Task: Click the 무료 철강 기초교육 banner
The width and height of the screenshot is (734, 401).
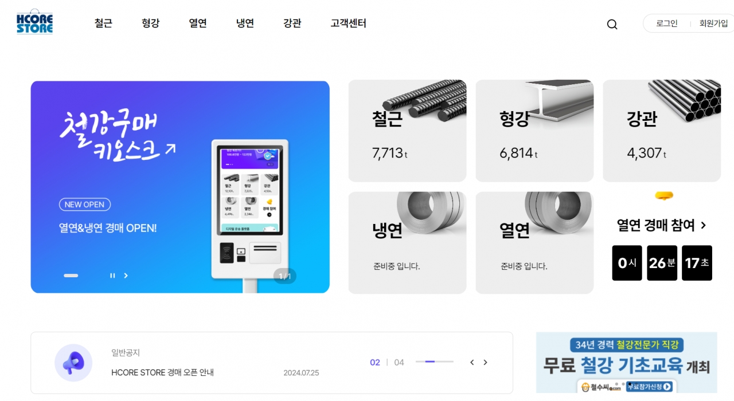Action: [x=626, y=363]
